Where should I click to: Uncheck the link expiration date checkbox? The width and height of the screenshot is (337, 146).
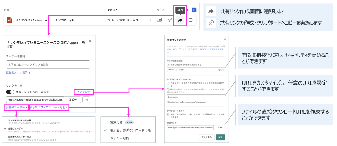168,64
